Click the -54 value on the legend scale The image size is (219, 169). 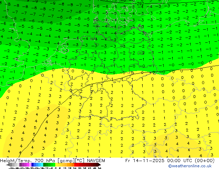click(11, 168)
